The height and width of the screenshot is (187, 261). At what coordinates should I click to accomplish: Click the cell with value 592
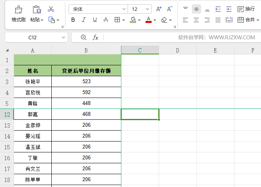tap(86, 93)
